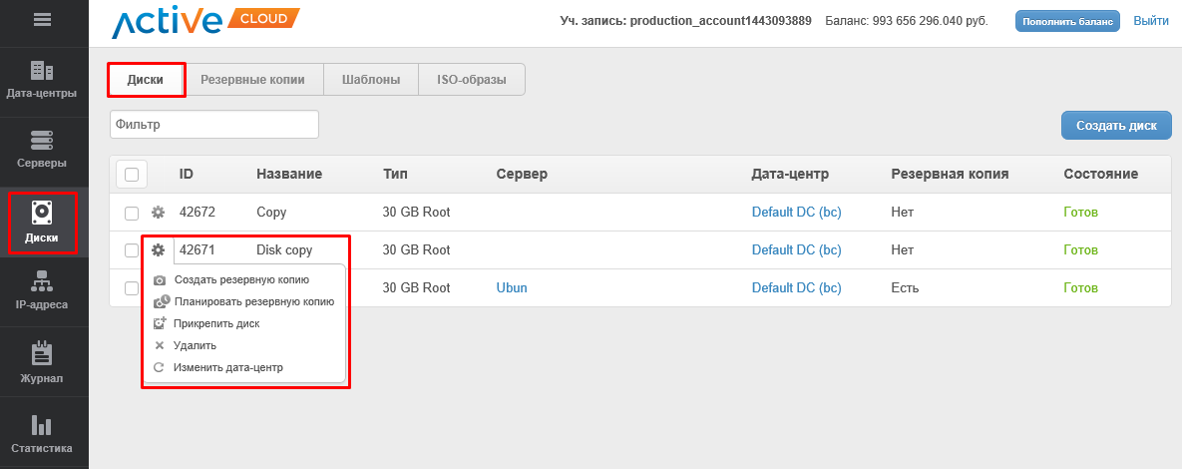Screen dimensions: 1182x469
Task: Click Прикрепить диск menu entry
Action: (x=215, y=323)
